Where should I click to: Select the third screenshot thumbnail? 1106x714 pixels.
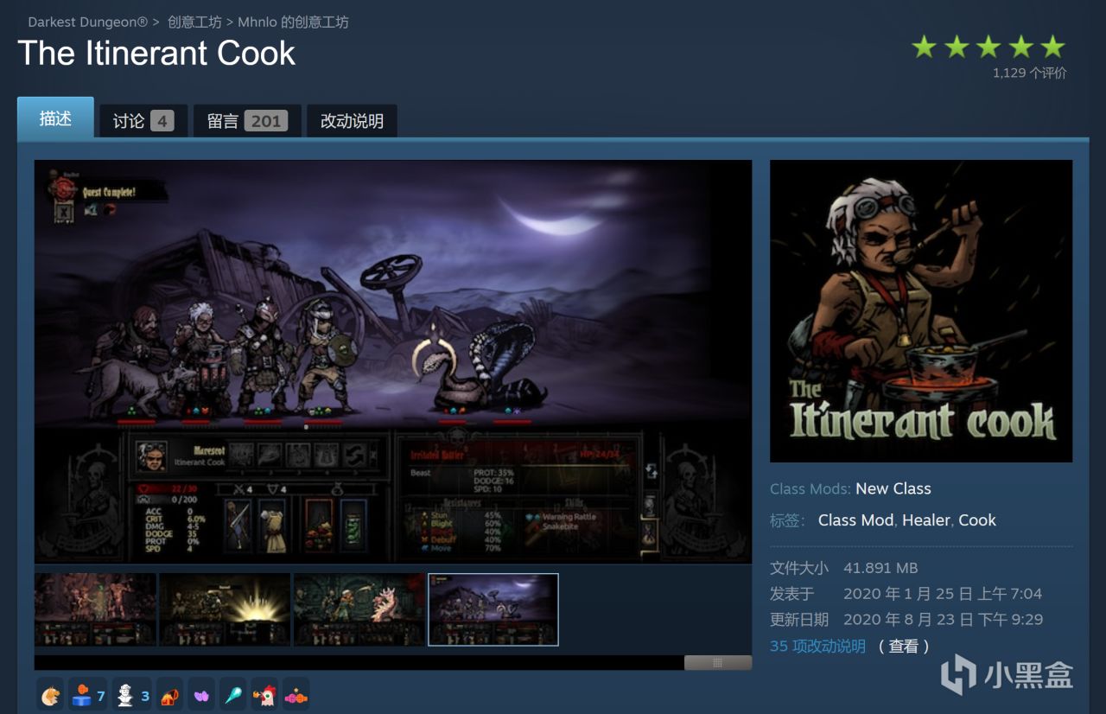point(359,609)
